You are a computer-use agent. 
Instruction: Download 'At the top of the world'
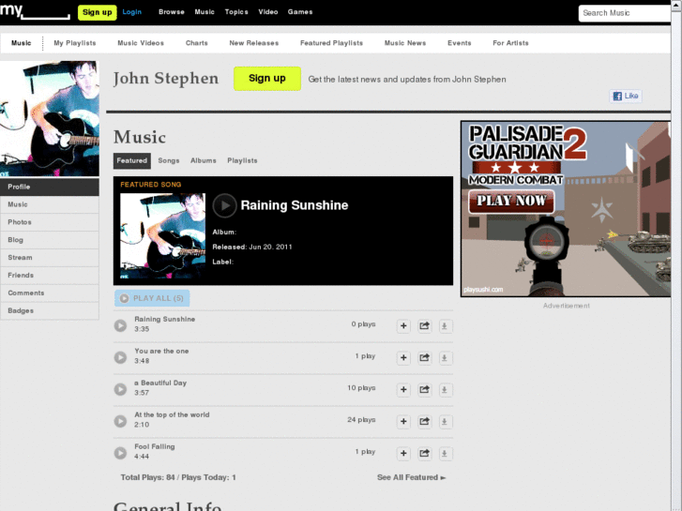tap(445, 421)
